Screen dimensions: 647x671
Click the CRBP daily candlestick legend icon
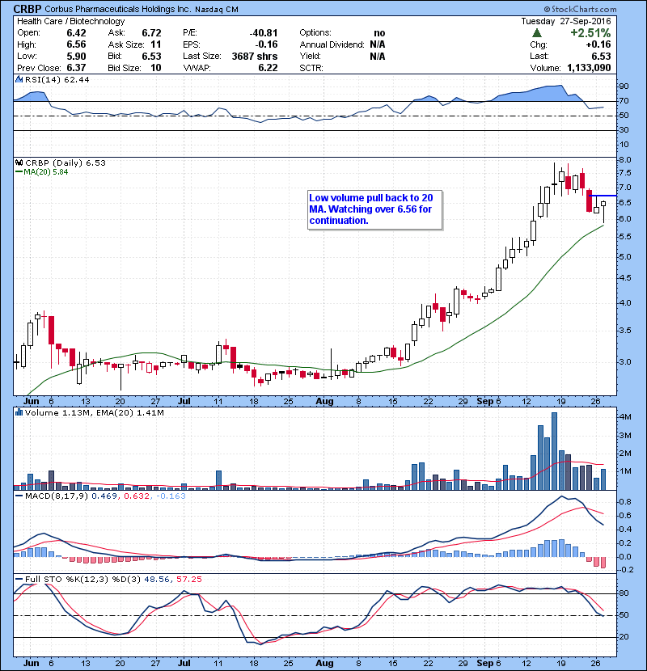coord(19,162)
